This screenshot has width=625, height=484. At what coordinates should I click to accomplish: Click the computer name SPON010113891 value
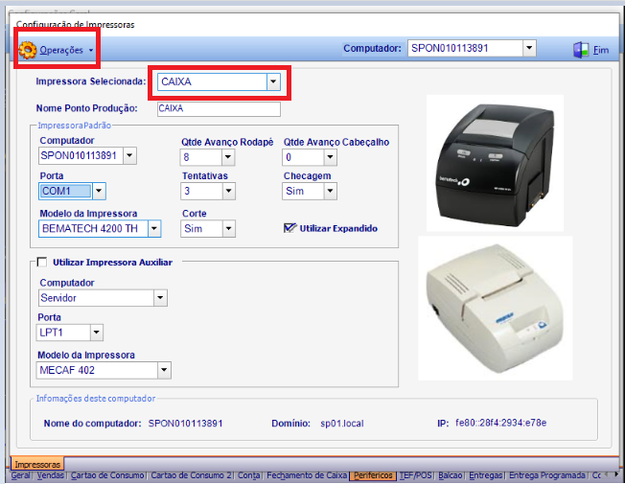185,424
